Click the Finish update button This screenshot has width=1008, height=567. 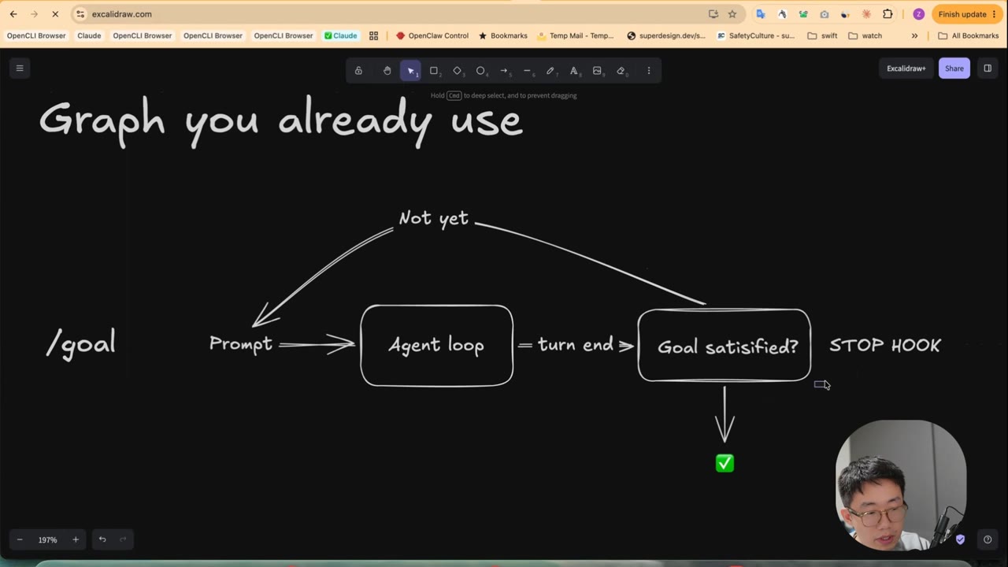coord(962,14)
